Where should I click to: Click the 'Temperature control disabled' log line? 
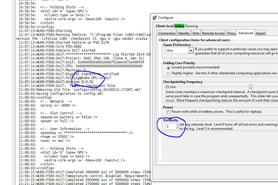pos(85,176)
